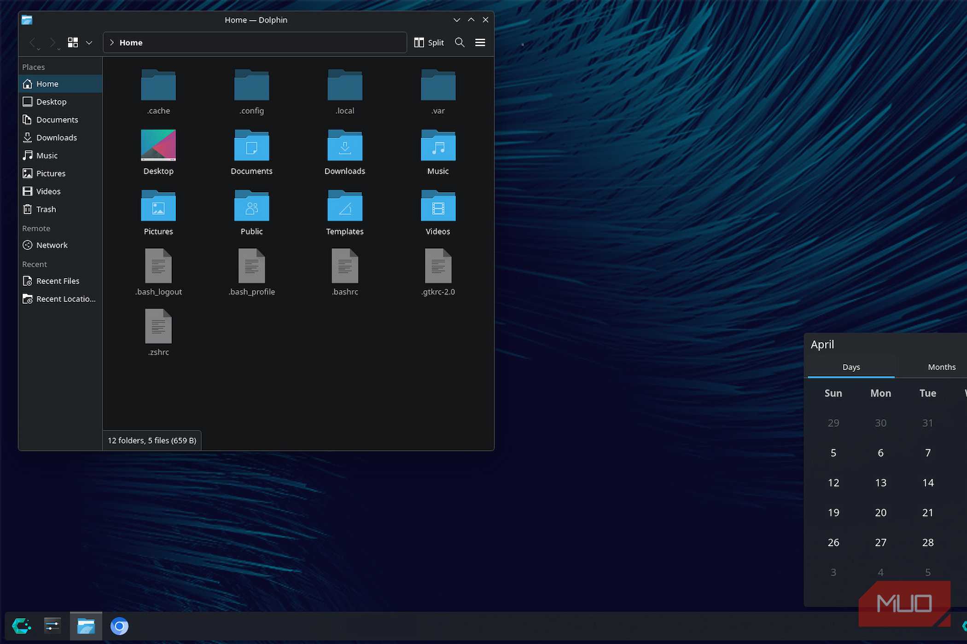Select April 7 in calendar
The width and height of the screenshot is (967, 644).
coord(928,453)
